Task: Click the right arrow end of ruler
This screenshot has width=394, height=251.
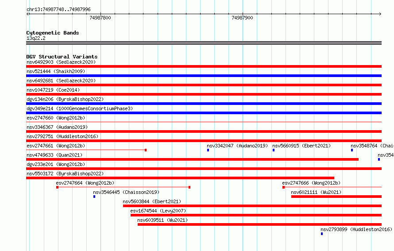Action: (380, 14)
